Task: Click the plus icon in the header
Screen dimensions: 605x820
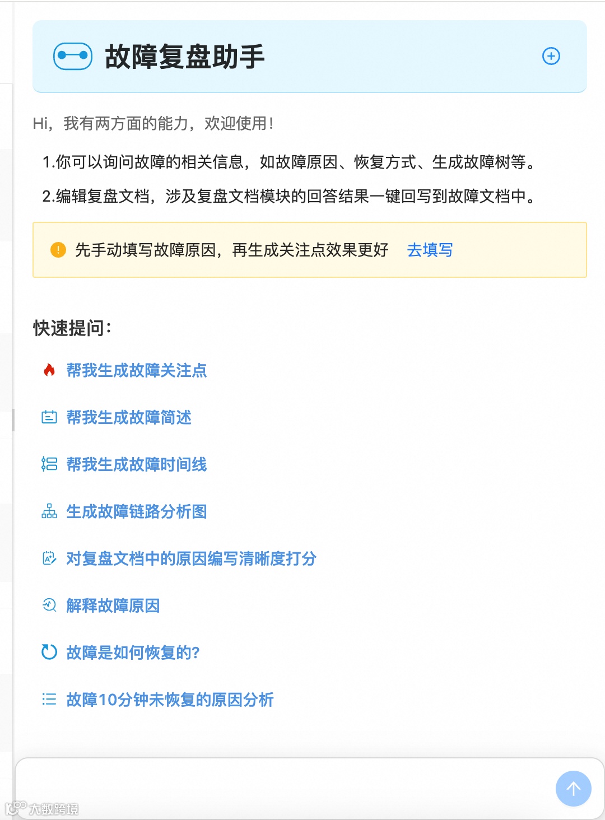Action: pyautogui.click(x=551, y=56)
